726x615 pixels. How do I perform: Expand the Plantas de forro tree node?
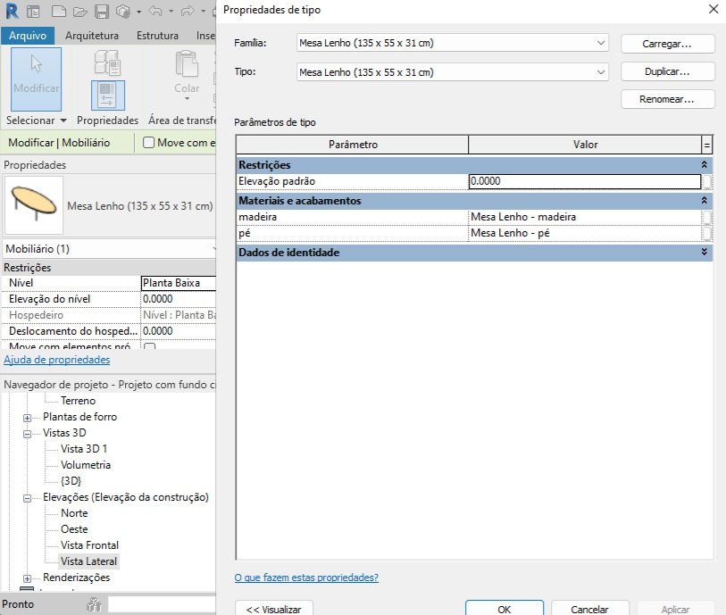point(28,418)
